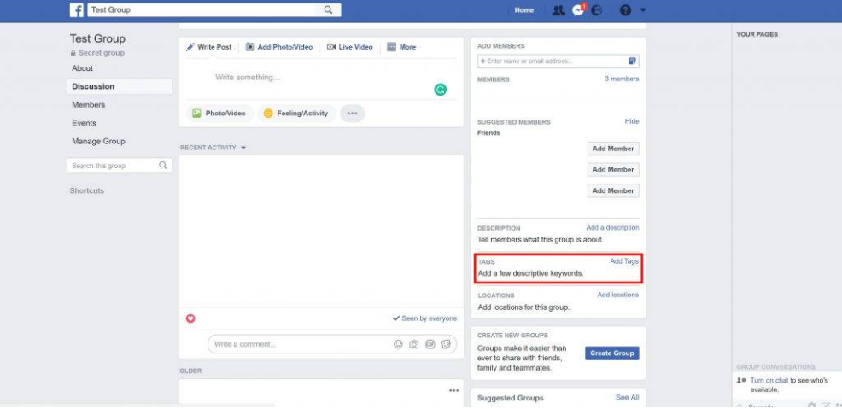Open See All suggested groups
This screenshot has width=842, height=409.
click(627, 398)
